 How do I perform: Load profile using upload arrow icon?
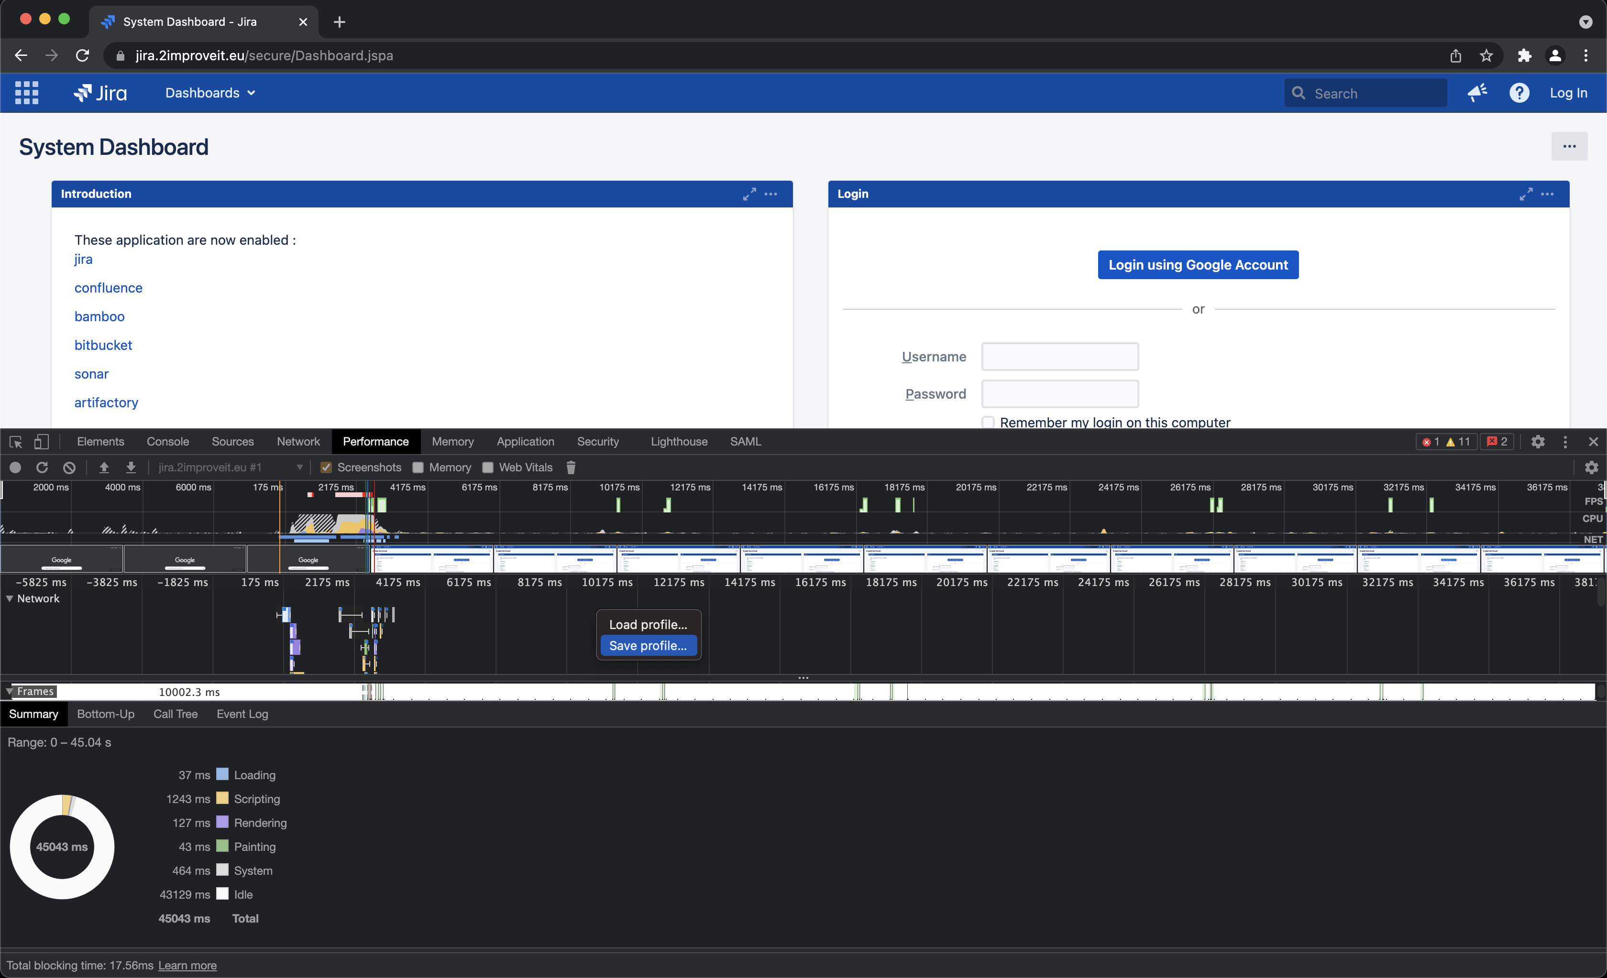(104, 468)
